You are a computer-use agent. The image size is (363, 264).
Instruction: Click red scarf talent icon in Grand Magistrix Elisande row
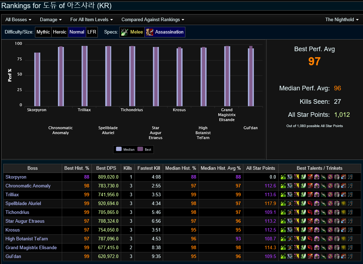click(x=310, y=247)
